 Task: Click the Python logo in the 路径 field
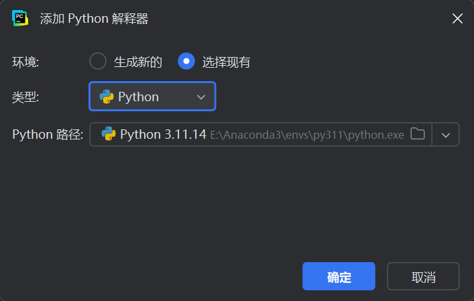coord(109,133)
